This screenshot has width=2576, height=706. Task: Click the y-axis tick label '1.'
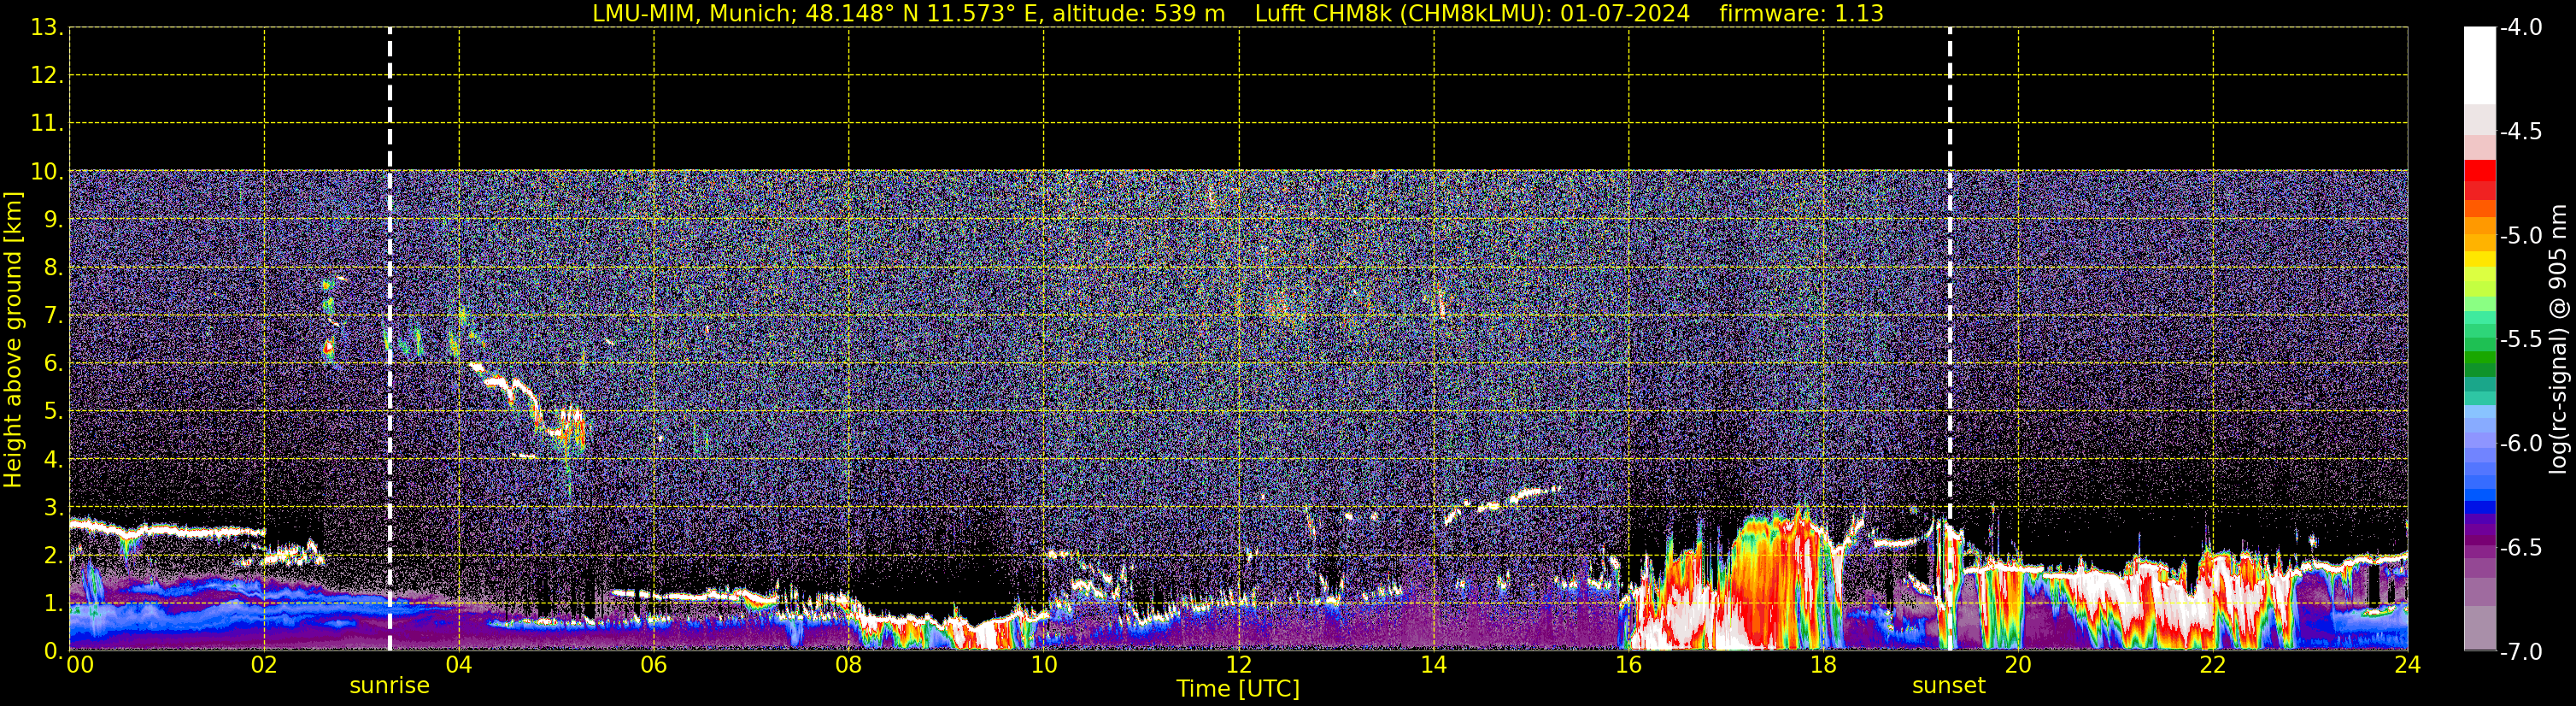53,603
